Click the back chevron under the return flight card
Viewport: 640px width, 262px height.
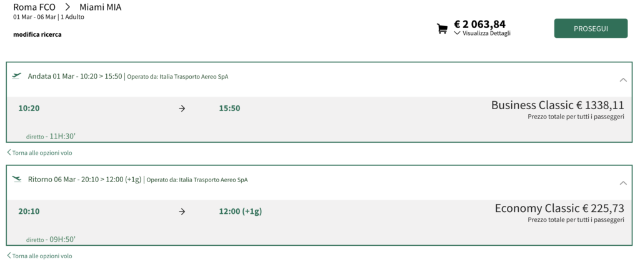point(9,256)
